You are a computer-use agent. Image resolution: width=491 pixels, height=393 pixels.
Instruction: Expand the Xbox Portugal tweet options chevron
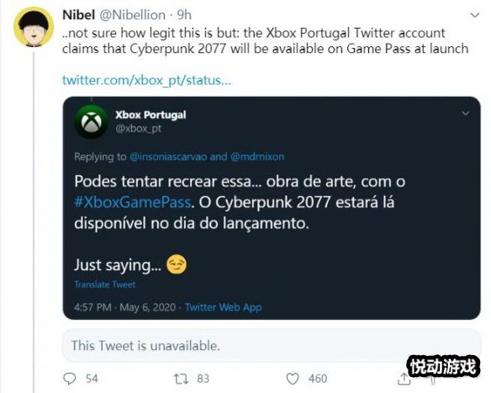point(465,113)
